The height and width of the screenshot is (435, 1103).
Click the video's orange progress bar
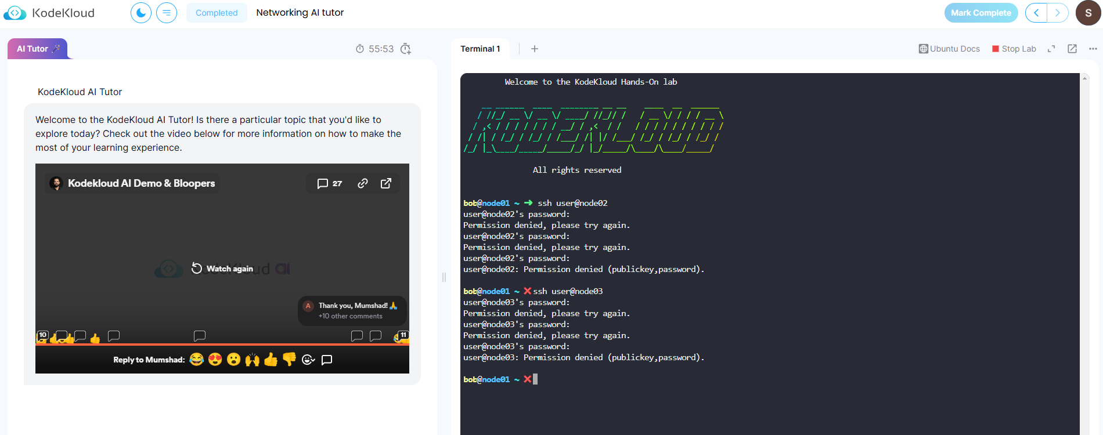(222, 344)
